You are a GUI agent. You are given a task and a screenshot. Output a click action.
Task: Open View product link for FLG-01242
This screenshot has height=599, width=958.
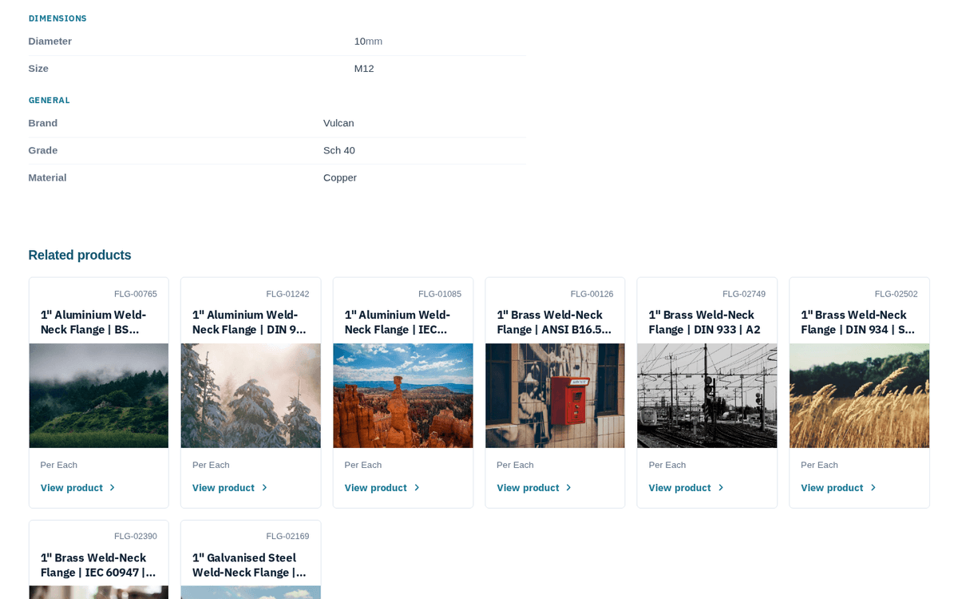(229, 488)
